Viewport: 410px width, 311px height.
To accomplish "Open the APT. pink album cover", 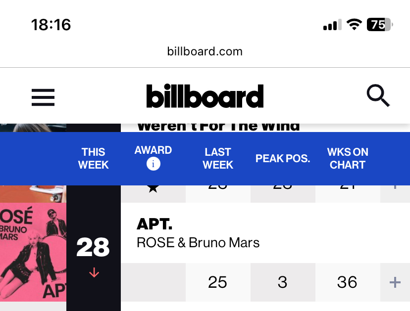I will tap(33, 252).
